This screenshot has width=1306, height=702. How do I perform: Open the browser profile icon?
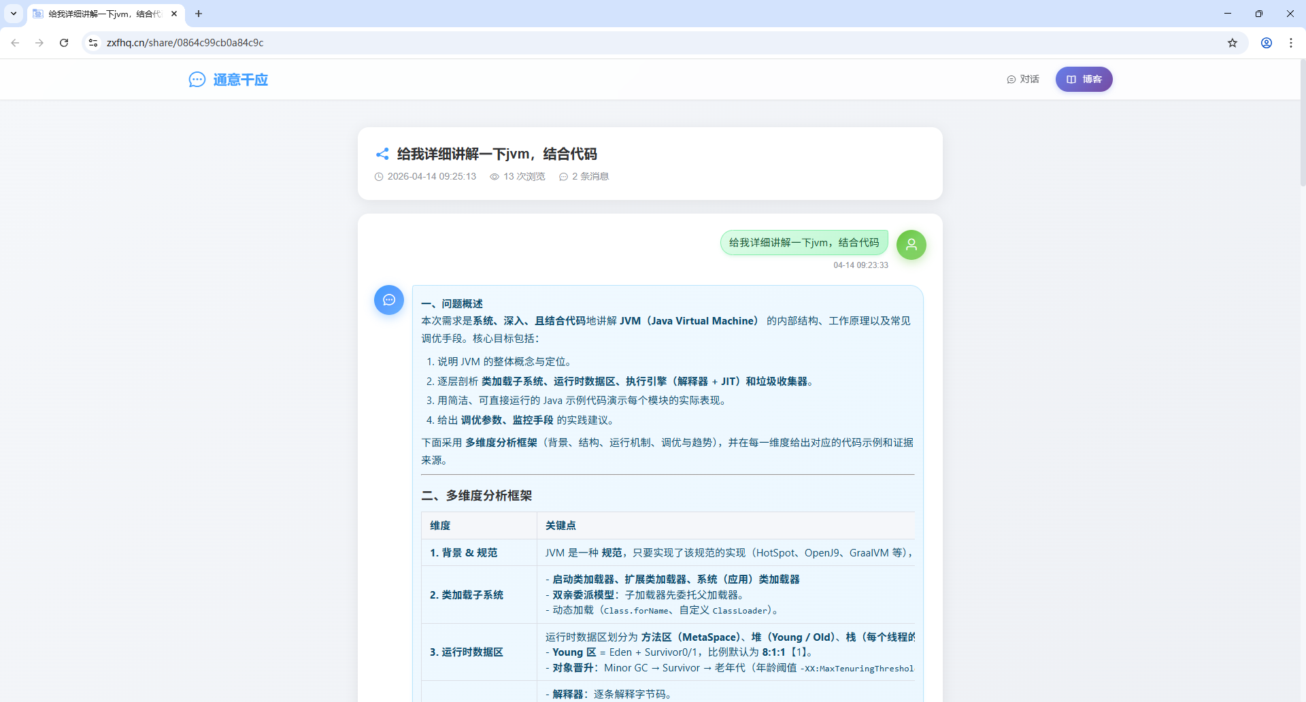(x=1267, y=43)
